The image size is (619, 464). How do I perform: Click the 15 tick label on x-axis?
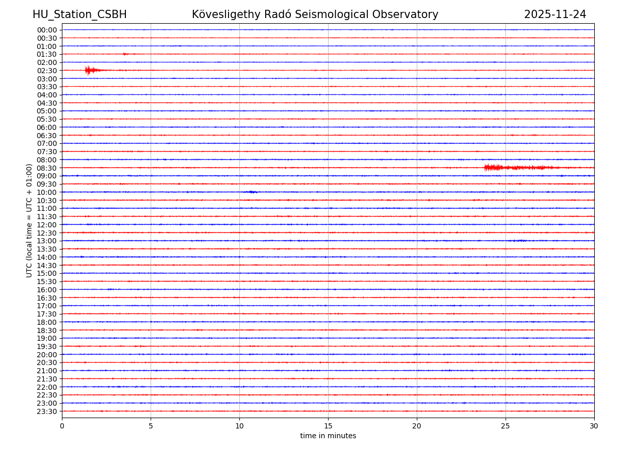coord(328,426)
